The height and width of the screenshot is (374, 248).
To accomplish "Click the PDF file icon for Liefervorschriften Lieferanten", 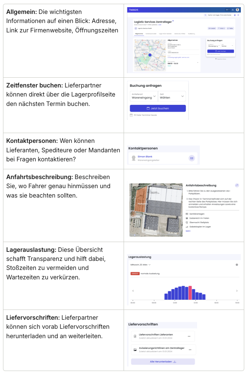I will pos(135,336).
